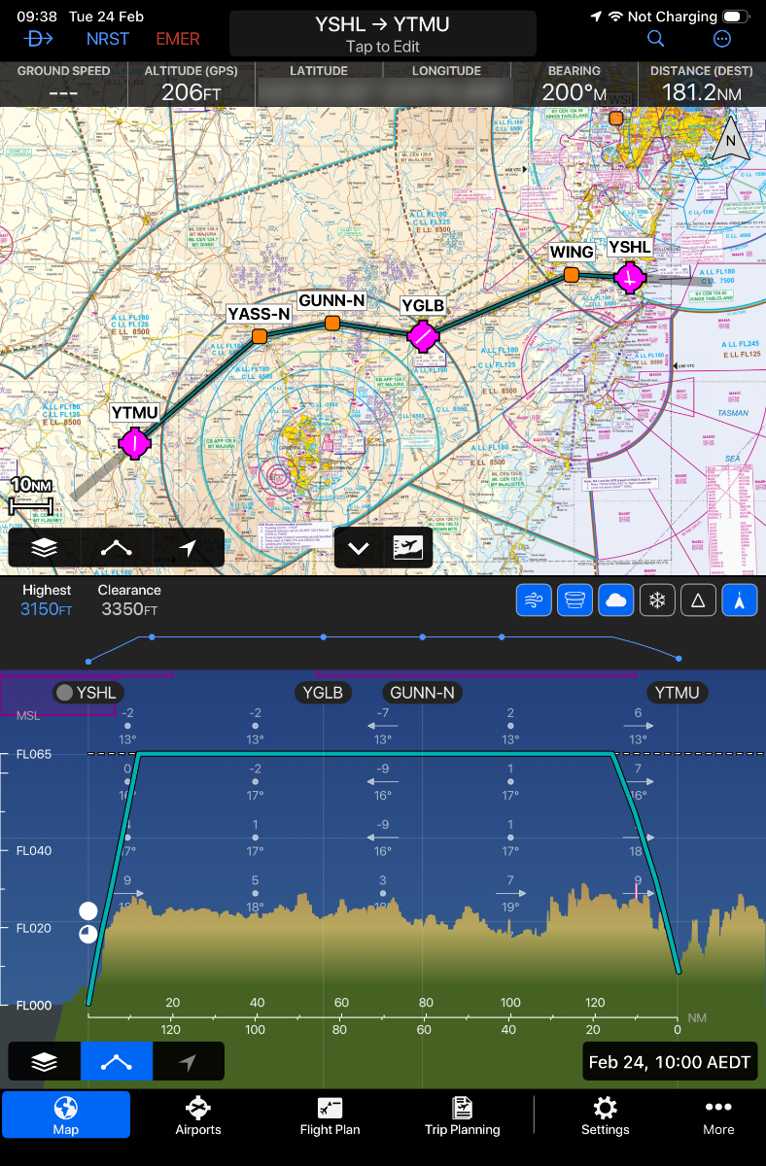The height and width of the screenshot is (1166, 766).
Task: Center map on current location arrow
Action: 189,548
